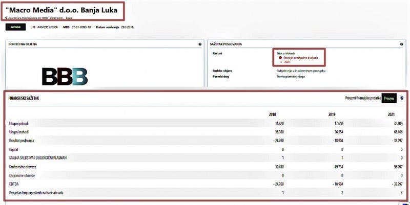Click the Postoje prethodne blokade link

(301, 58)
